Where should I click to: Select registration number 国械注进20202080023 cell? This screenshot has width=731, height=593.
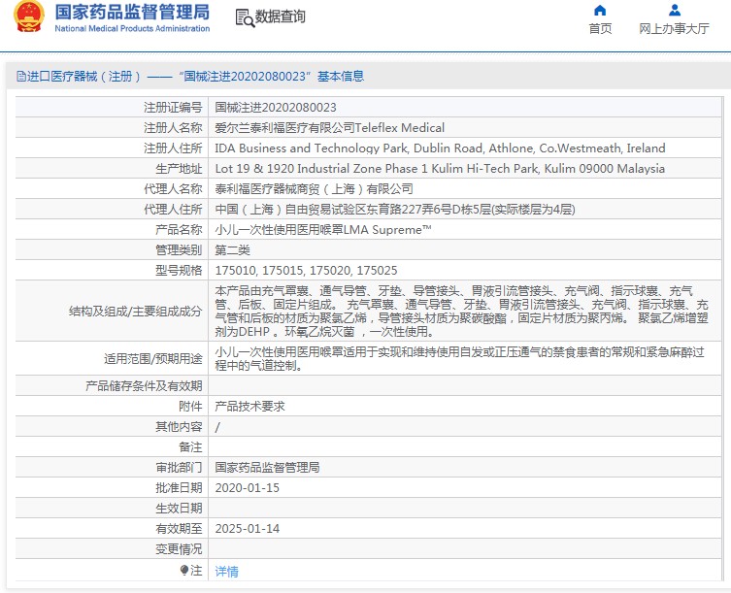276,107
